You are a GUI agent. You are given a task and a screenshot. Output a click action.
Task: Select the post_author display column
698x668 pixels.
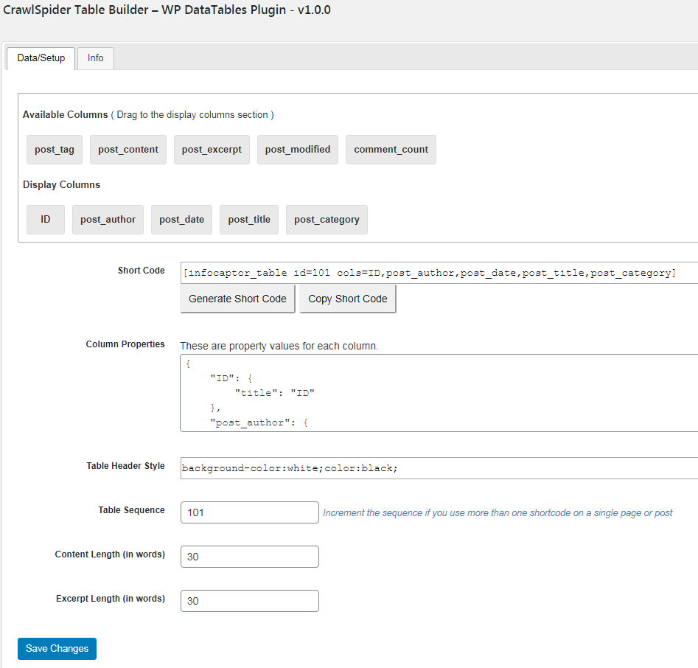tap(108, 219)
